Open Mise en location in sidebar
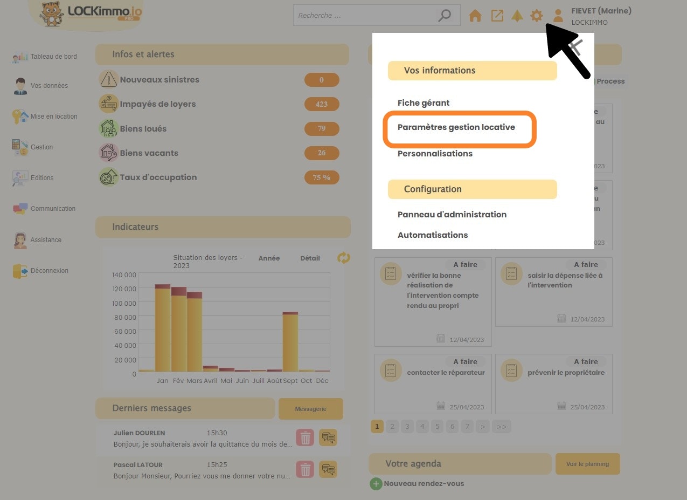Screen dimensions: 687x500 tap(54, 117)
